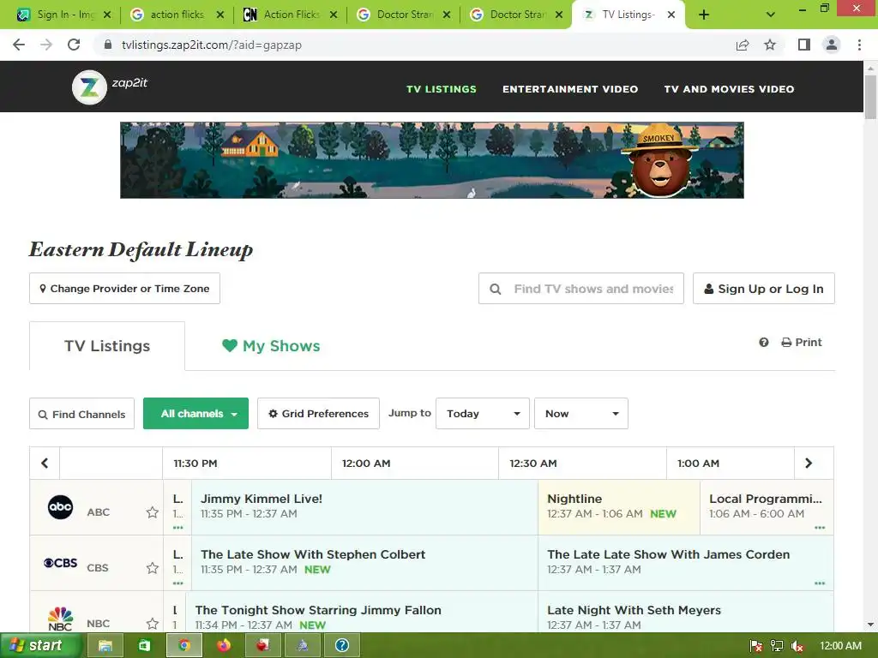The image size is (878, 658).
Task: Open The Tonight Show Starring Jimmy Fallon
Action: [x=362, y=612]
